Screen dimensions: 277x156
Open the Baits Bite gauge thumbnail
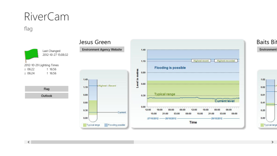[x=267, y=99]
